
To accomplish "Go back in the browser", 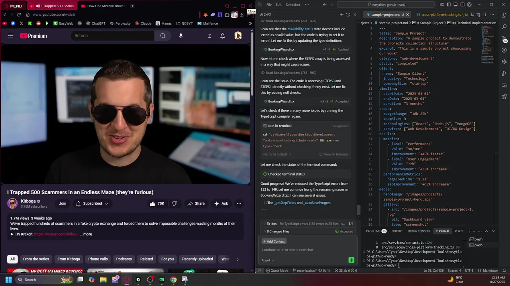I will tap(5, 15).
